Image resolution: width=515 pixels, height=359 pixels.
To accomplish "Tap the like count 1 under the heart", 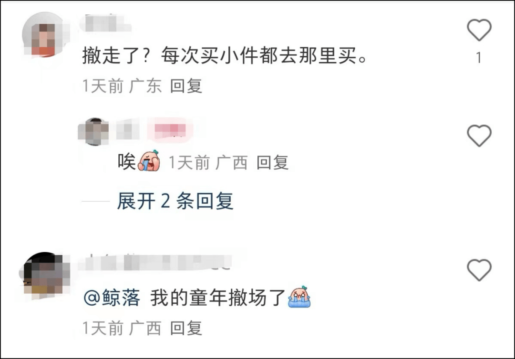I will coord(479,58).
